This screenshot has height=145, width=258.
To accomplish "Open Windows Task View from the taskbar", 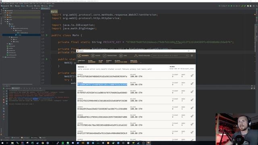I will [7, 143].
